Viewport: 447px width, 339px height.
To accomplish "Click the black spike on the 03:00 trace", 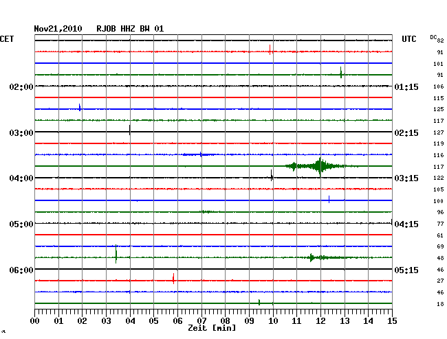I will [x=130, y=130].
